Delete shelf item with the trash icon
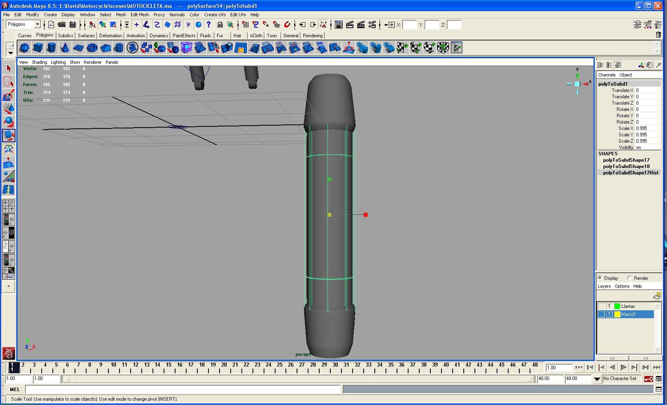The height and width of the screenshot is (405, 667). (658, 35)
